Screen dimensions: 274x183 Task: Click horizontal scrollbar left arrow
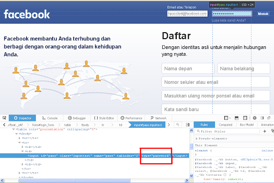point(2,180)
